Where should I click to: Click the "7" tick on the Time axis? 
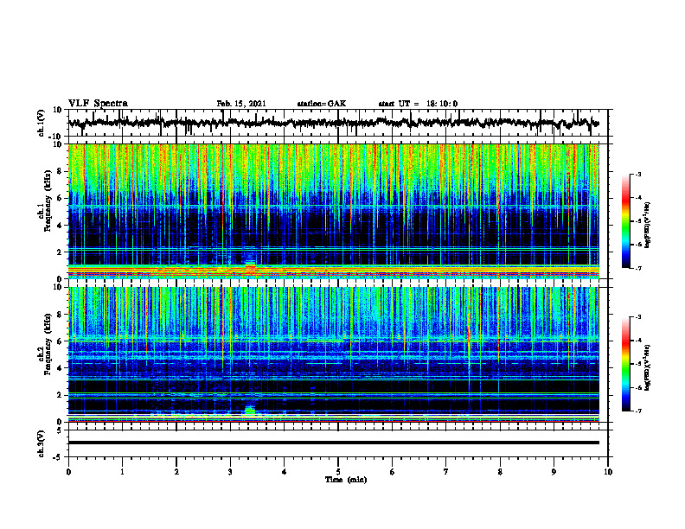click(x=446, y=472)
